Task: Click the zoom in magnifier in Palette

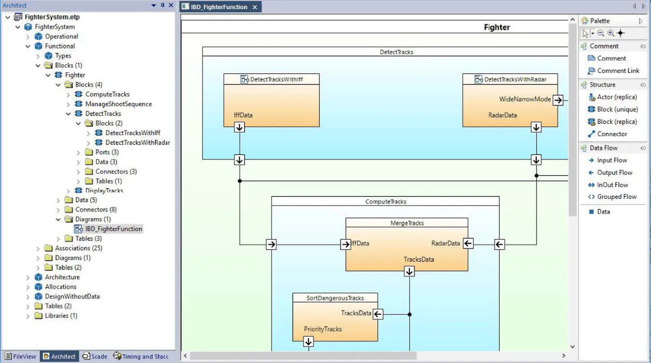Action: coord(610,33)
